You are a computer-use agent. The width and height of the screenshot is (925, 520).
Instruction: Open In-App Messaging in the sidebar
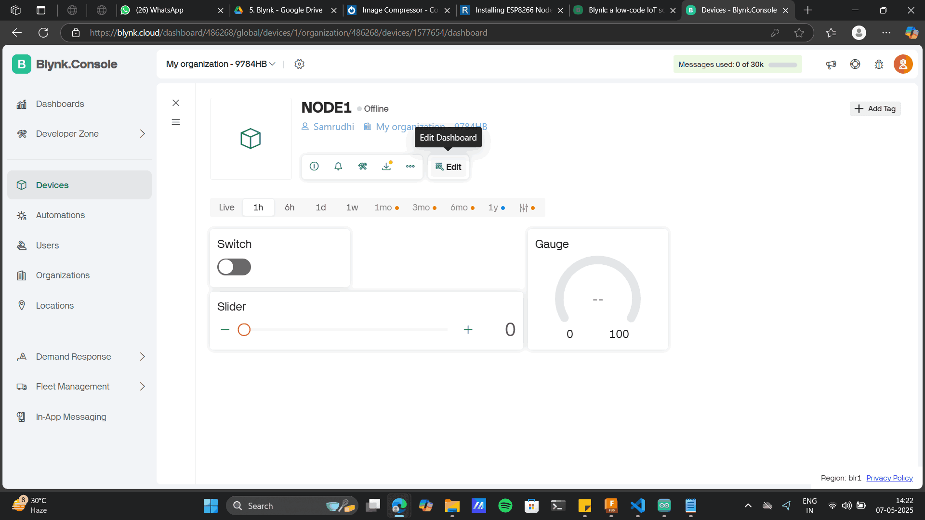pyautogui.click(x=79, y=417)
